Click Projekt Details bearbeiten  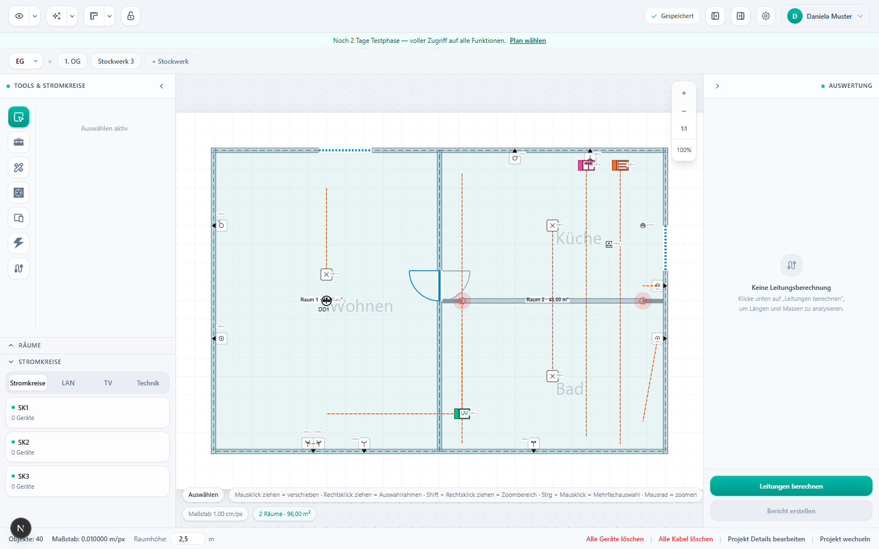pyautogui.click(x=766, y=539)
